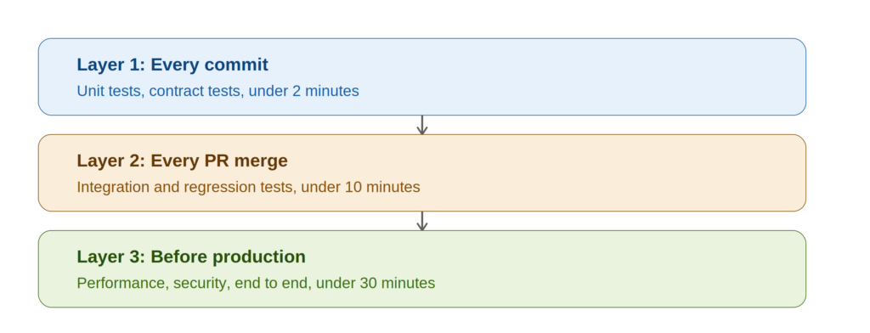
Task: Click the words 'under 30 minutes'
Action: pyautogui.click(x=376, y=283)
